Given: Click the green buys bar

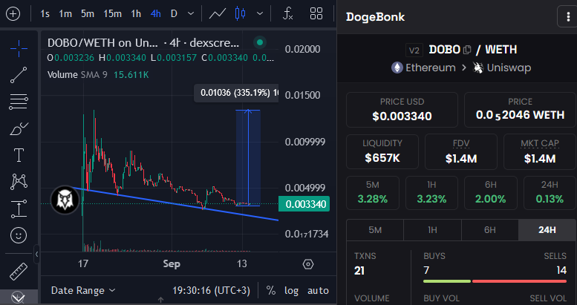Looking at the screenshot, I should point(447,281).
